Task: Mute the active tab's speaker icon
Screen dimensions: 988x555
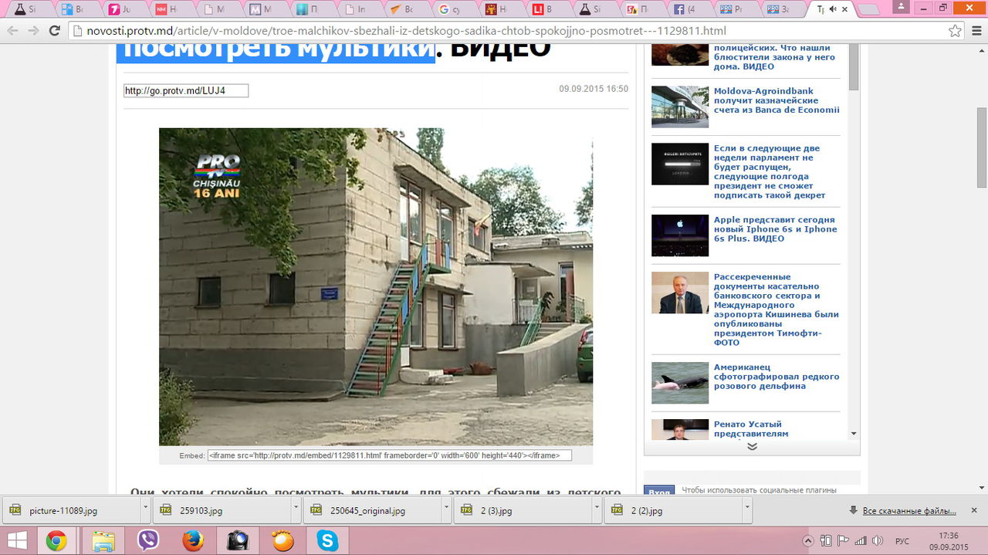Action: point(834,10)
